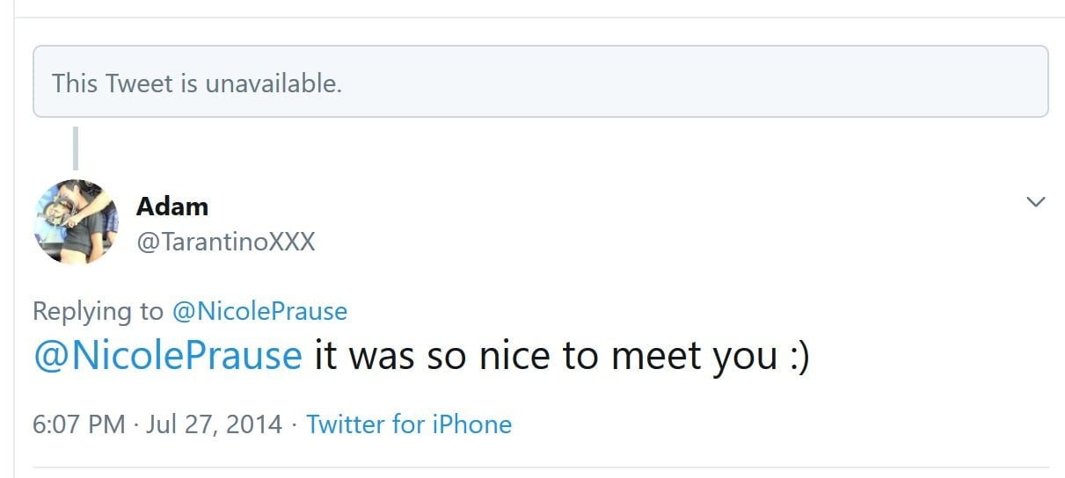Open Adam's profile picture avatar

point(76,221)
